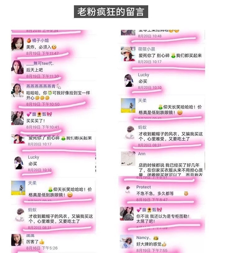
Task: Open Nancy's profile avatar
Action: coord(127,242)
